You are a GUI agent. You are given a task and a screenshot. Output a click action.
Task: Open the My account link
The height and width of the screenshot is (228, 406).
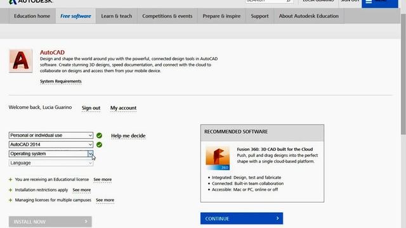pyautogui.click(x=123, y=108)
